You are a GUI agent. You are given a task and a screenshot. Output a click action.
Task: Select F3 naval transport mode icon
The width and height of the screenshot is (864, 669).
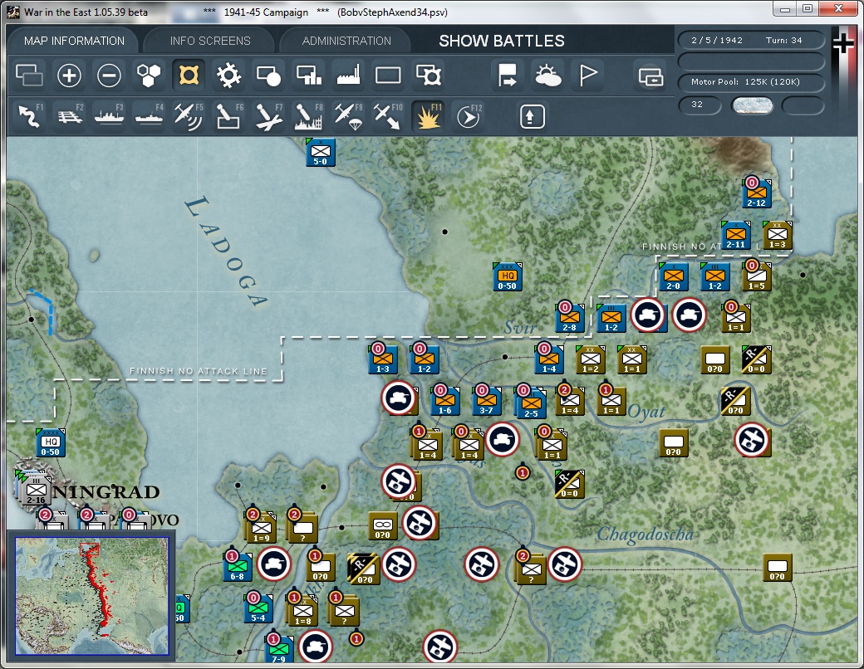pos(109,115)
